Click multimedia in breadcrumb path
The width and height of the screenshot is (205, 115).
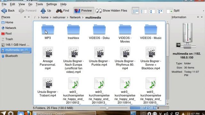click(93, 18)
